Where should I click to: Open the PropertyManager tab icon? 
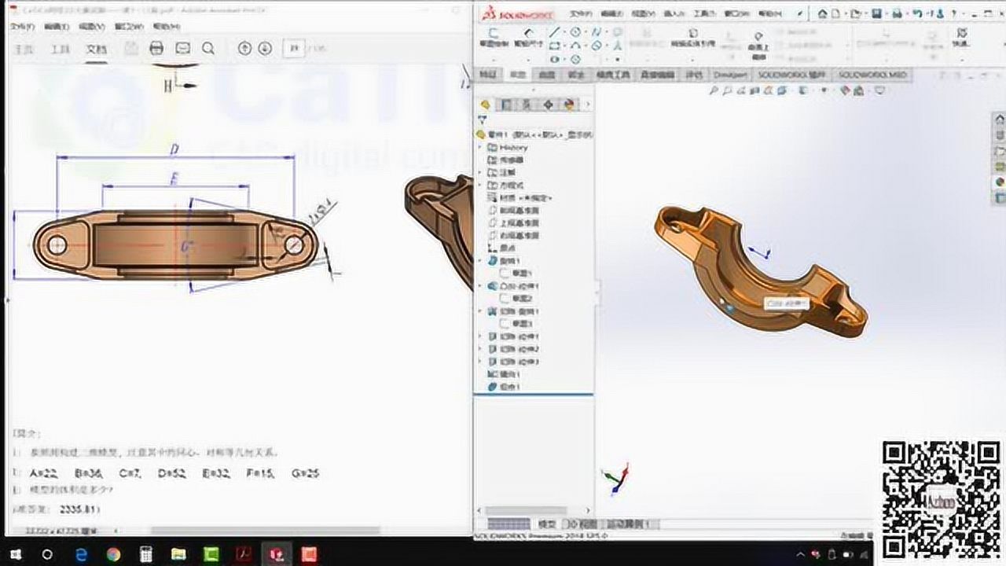pos(506,105)
